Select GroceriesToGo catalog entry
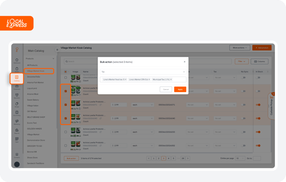This screenshot has width=286, height=182. 34,77
